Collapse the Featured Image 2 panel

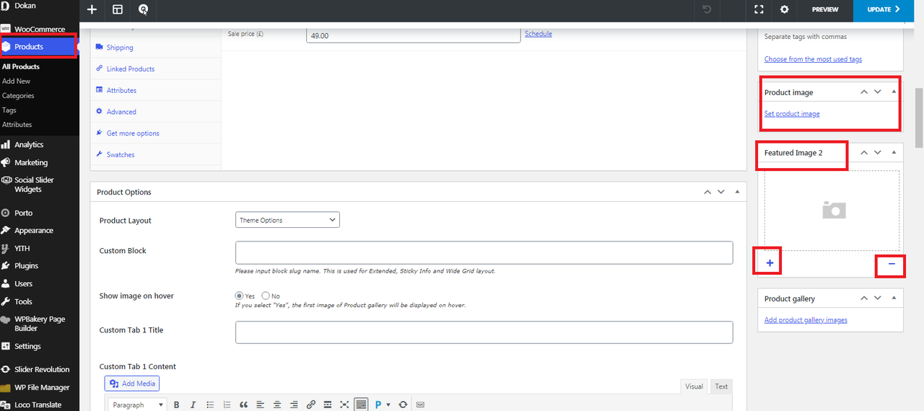(x=894, y=152)
